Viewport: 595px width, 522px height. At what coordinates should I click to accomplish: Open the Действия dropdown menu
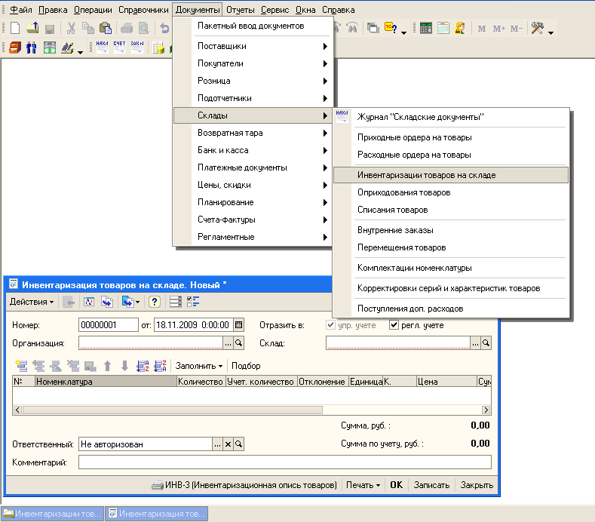pos(32,302)
